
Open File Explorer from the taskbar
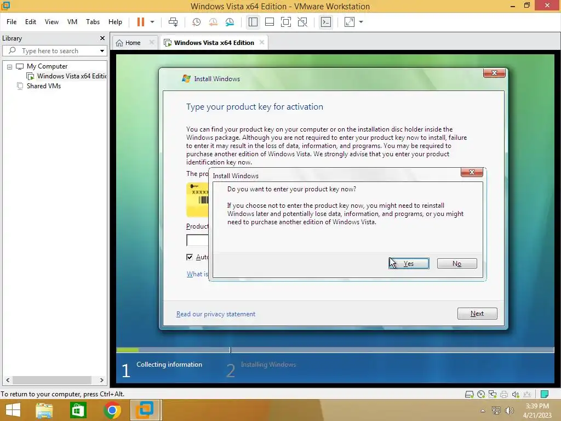pyautogui.click(x=44, y=410)
